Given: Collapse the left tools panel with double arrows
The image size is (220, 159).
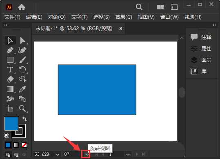Looking at the screenshot, I should click(6, 25).
